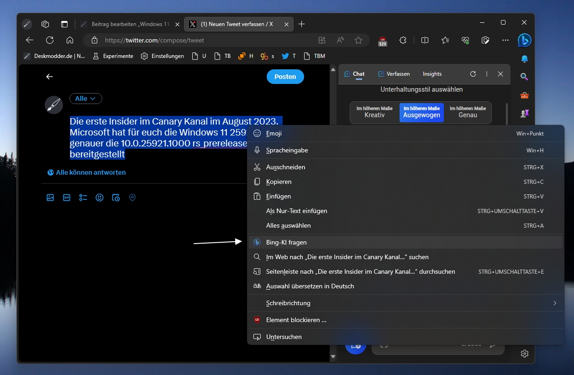The height and width of the screenshot is (375, 574).
Task: Search web for selected text entry
Action: (405, 257)
